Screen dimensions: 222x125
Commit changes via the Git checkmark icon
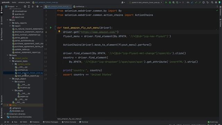click(x=196, y=2)
